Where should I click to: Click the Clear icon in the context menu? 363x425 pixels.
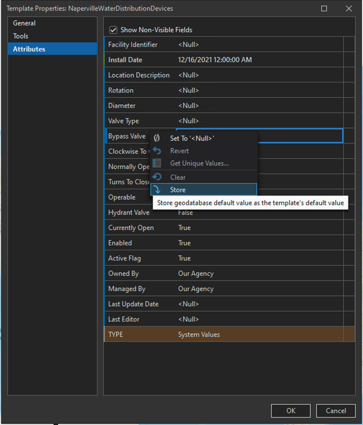pos(157,177)
